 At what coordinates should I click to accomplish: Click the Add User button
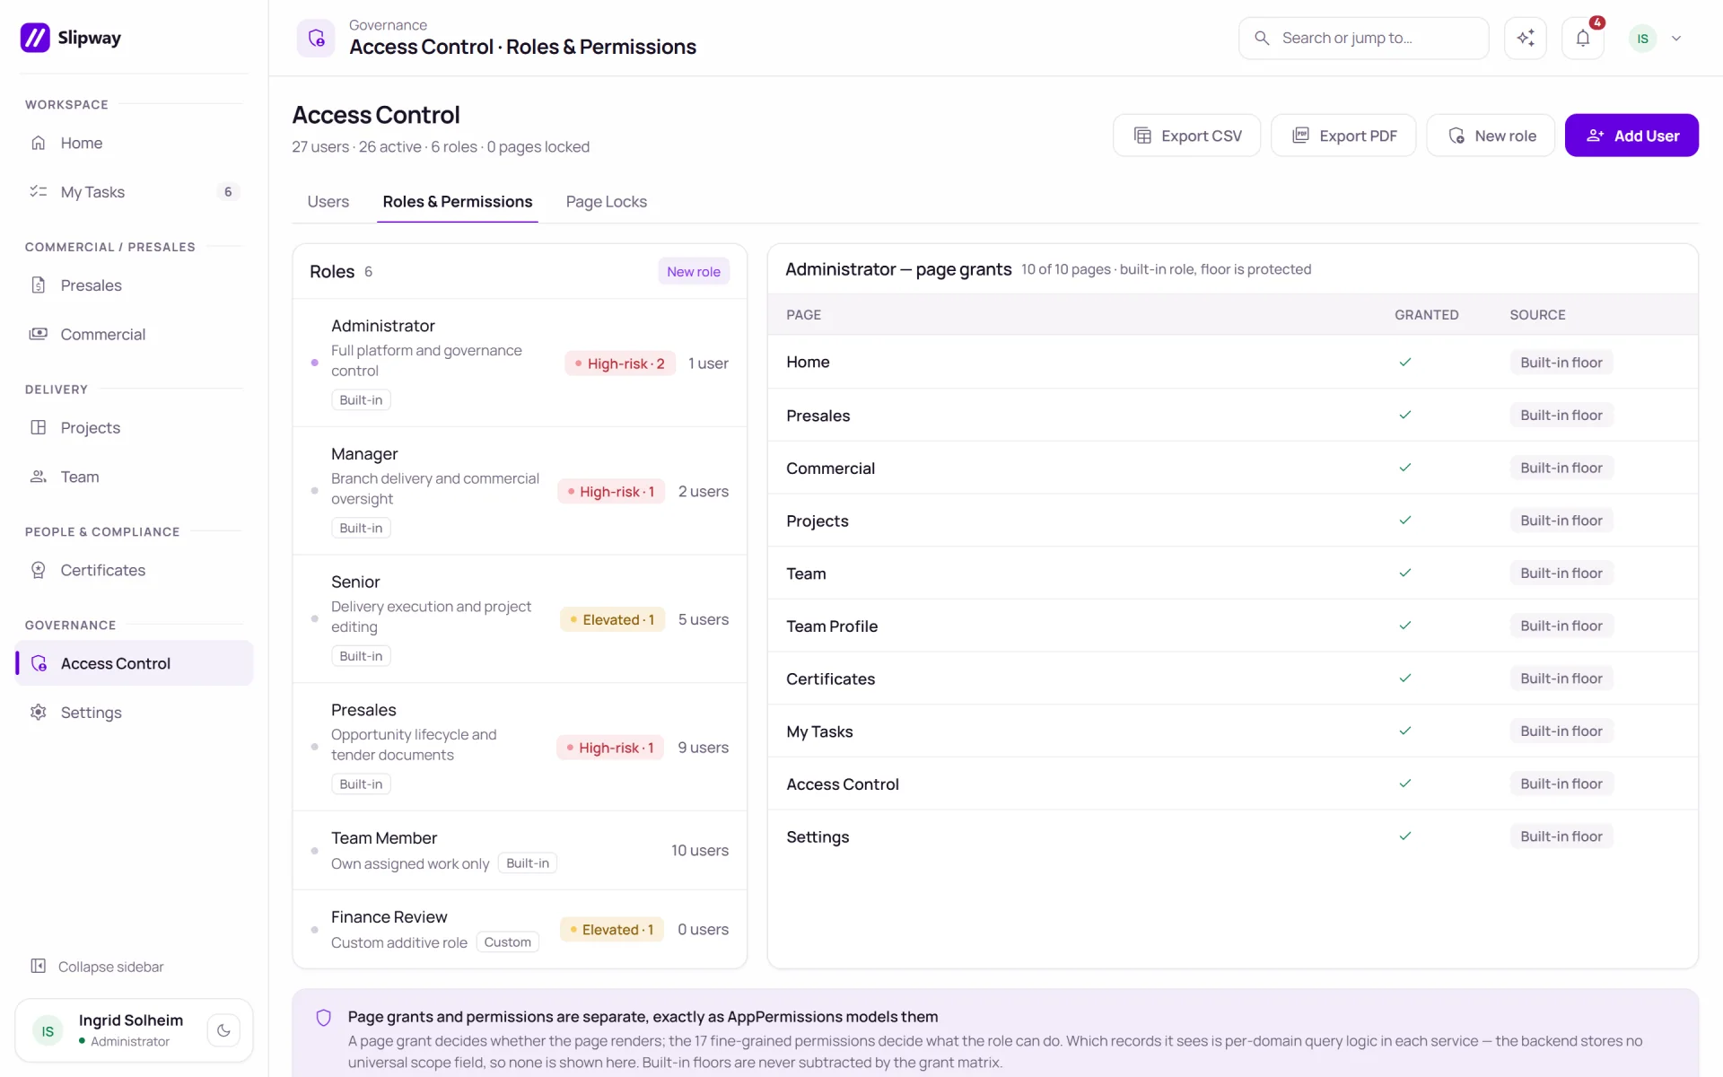1631,136
